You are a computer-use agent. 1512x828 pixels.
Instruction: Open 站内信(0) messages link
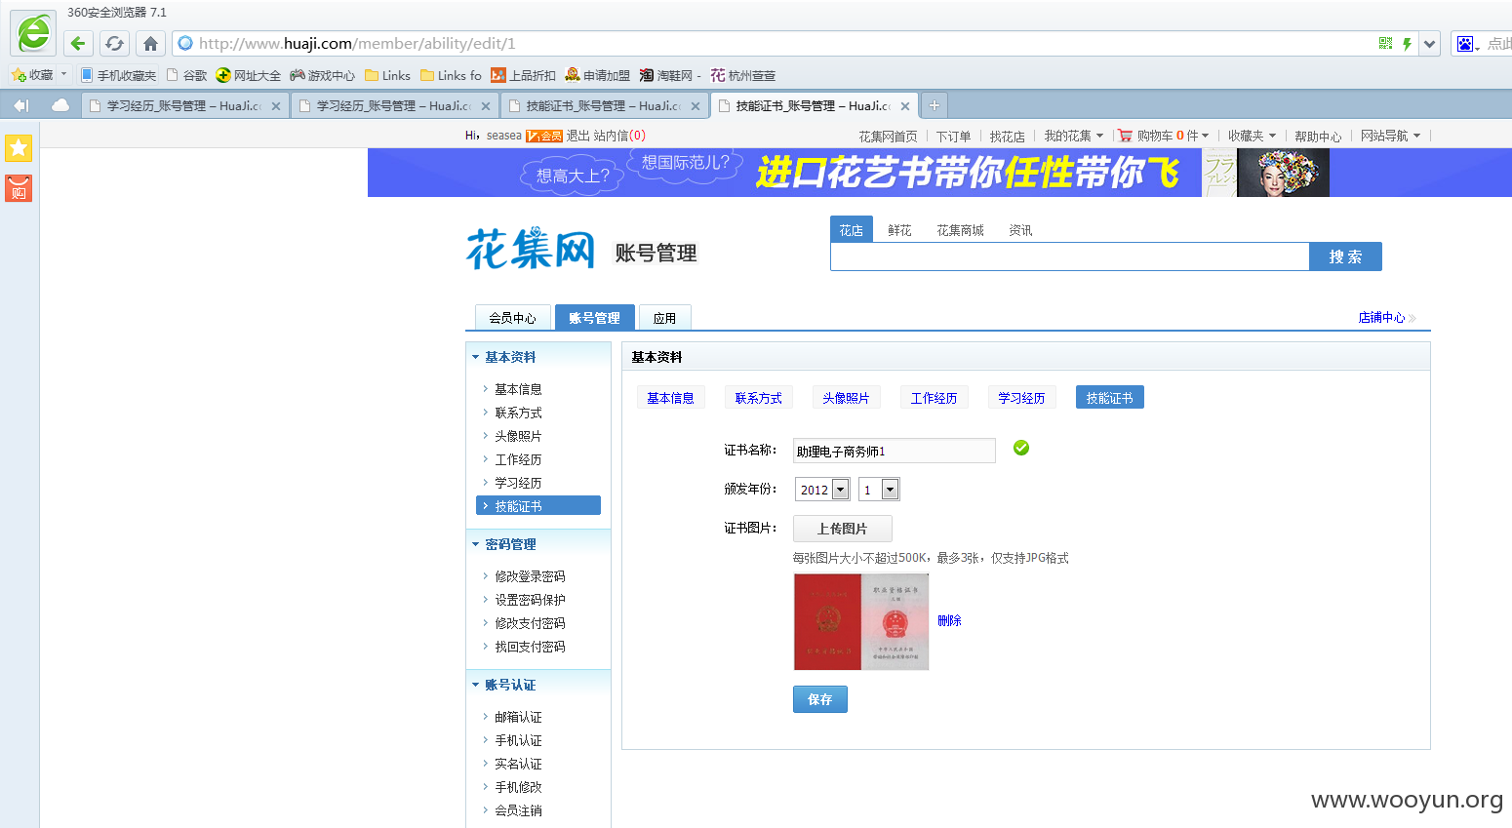[619, 136]
